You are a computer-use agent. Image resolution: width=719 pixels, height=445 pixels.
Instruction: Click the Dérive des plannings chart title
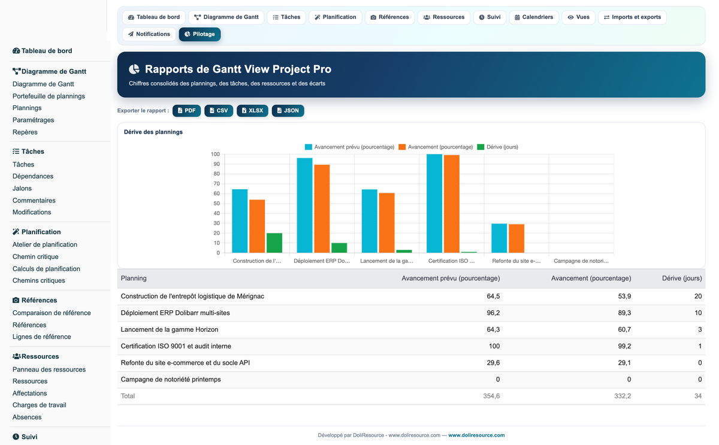pos(153,132)
